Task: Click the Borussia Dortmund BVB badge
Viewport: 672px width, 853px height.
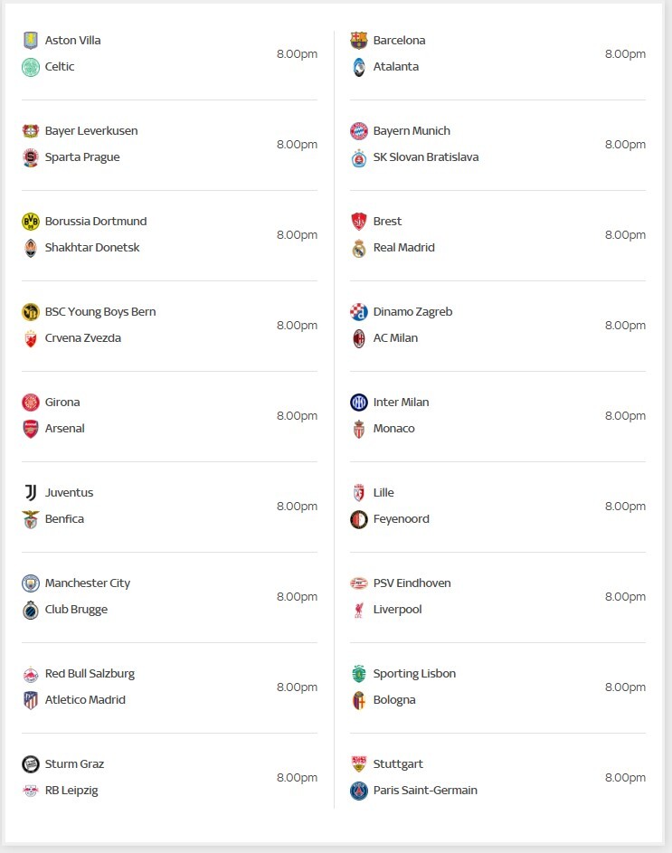Action: tap(31, 222)
